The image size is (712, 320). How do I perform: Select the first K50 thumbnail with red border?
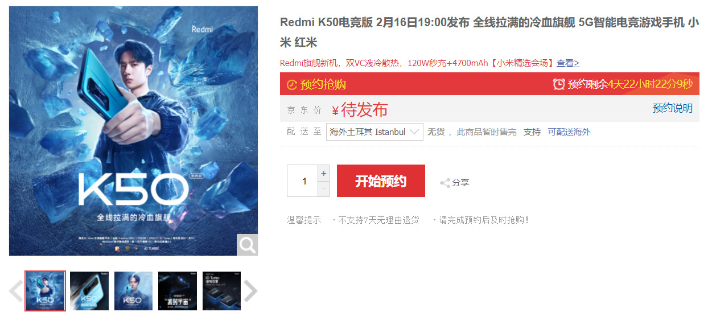coord(46,291)
